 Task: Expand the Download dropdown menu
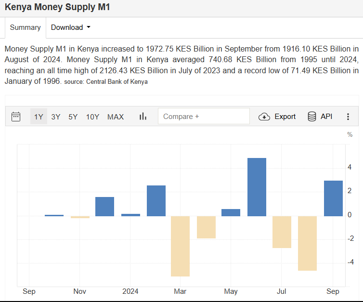(70, 27)
